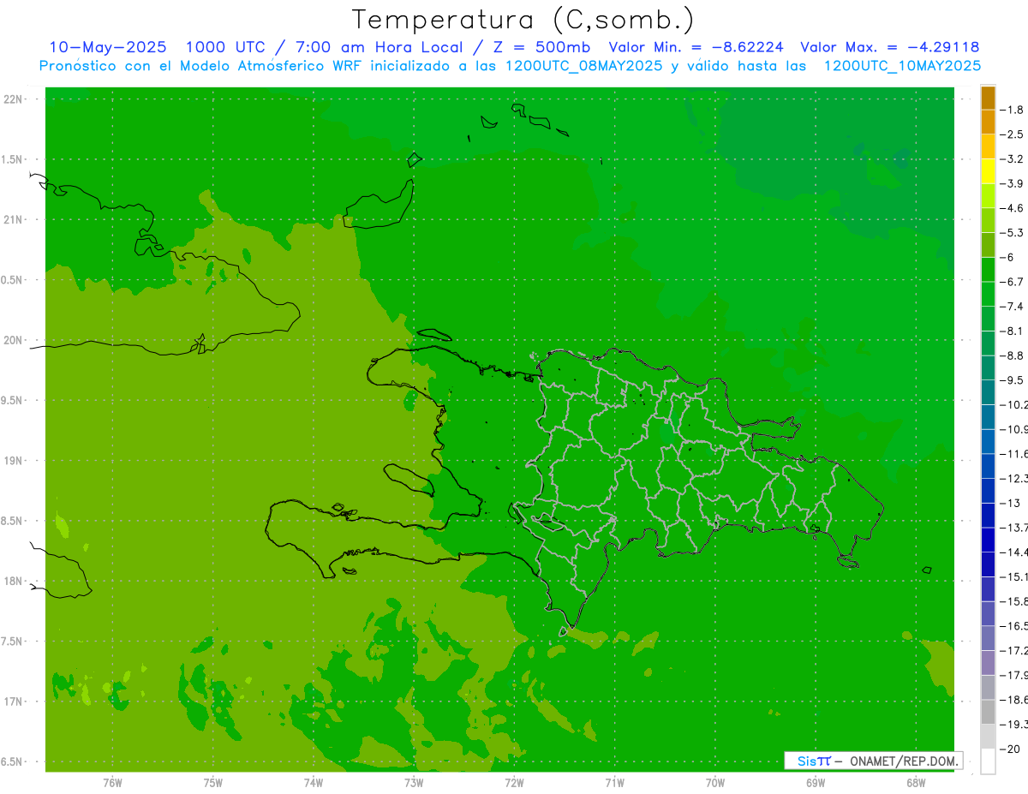
Task: Click the "-8.8" color scale label
Action: [x=1012, y=355]
